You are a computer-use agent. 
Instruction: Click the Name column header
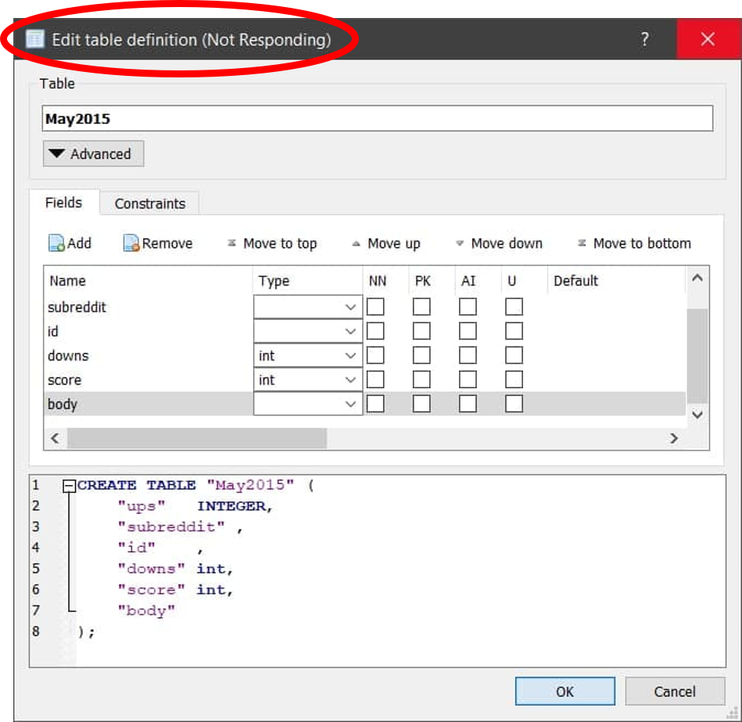[149, 281]
